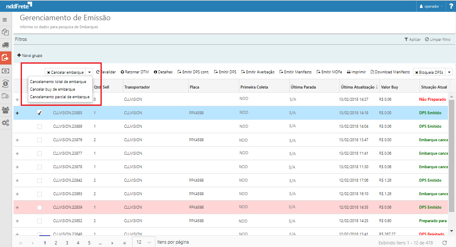
Task: Check the CLLVISION.23886 row checkbox
Action: (39, 126)
